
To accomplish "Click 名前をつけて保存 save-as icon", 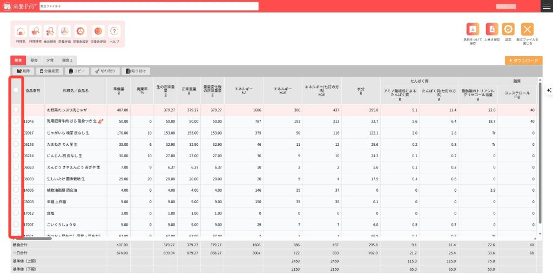I will coord(473,29).
